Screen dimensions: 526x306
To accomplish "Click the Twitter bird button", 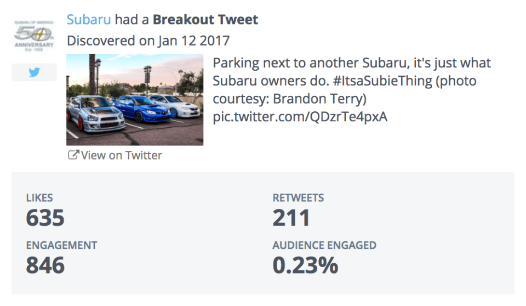I will (34, 72).
